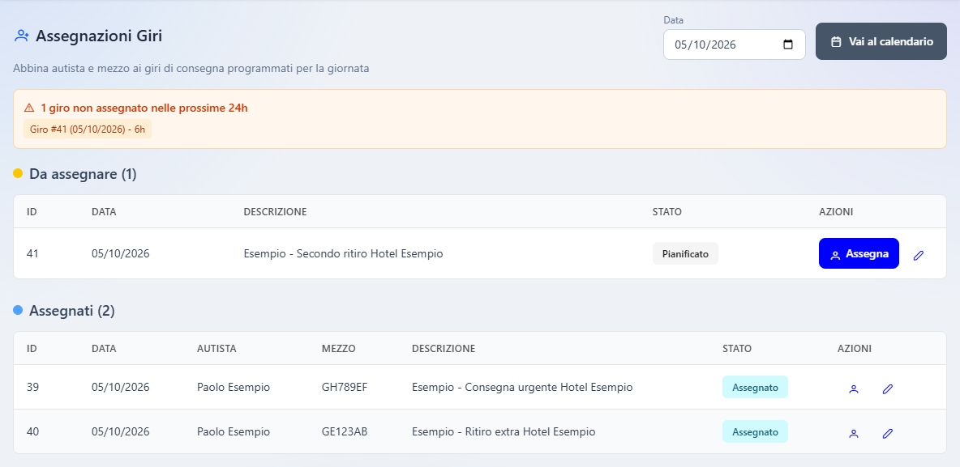This screenshot has width=960, height=467.
Task: Click vehicle plate GE123AB
Action: click(x=345, y=431)
